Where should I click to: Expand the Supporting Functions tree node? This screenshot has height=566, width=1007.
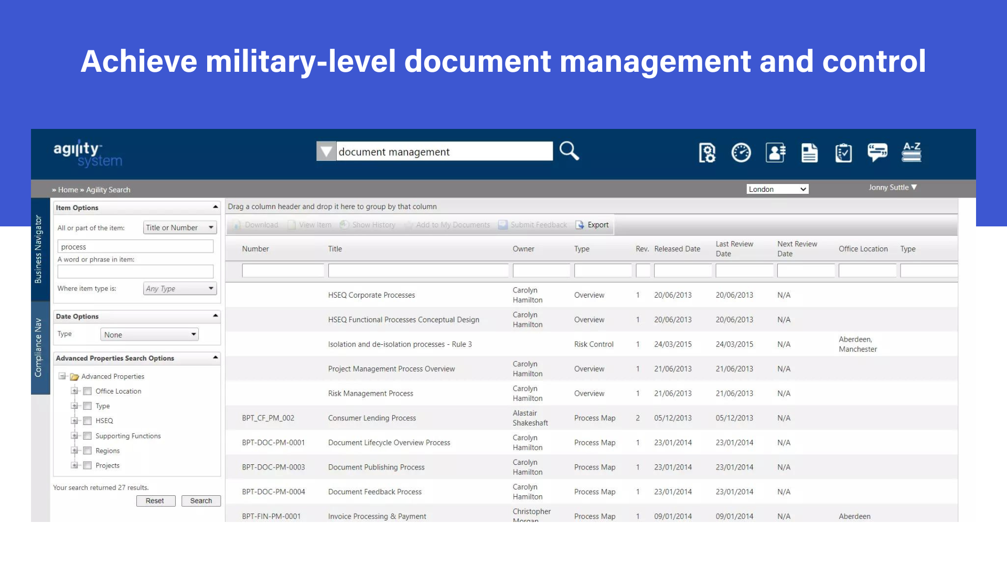[x=74, y=436]
